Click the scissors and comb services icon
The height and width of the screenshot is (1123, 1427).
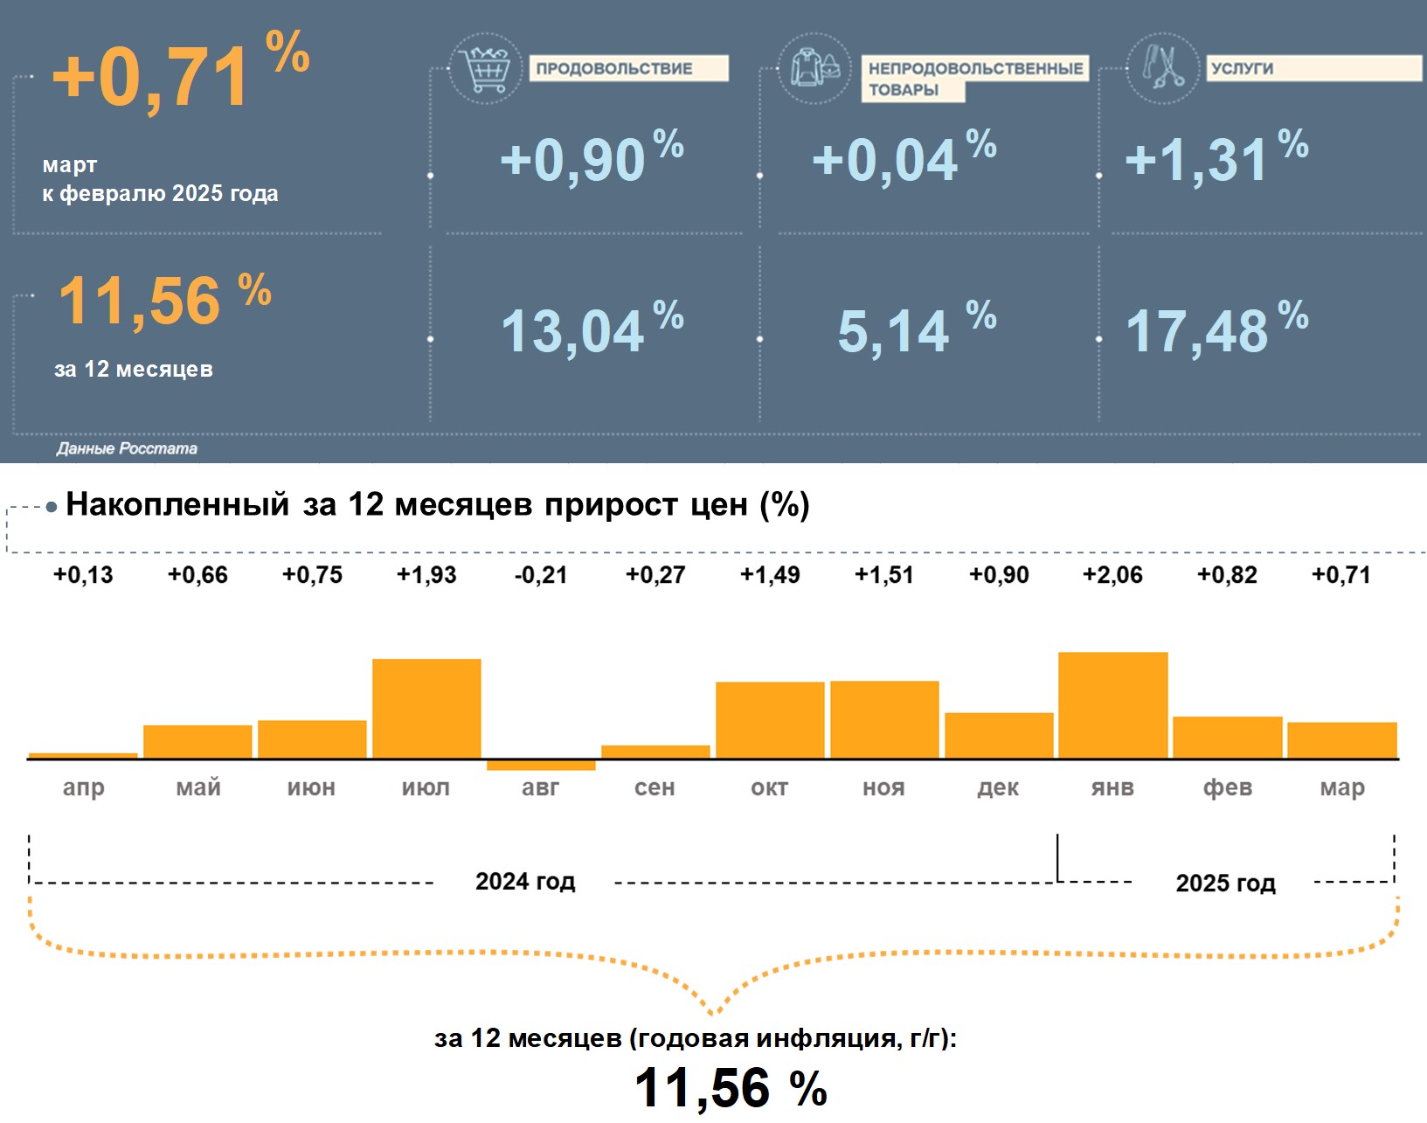coord(1163,68)
